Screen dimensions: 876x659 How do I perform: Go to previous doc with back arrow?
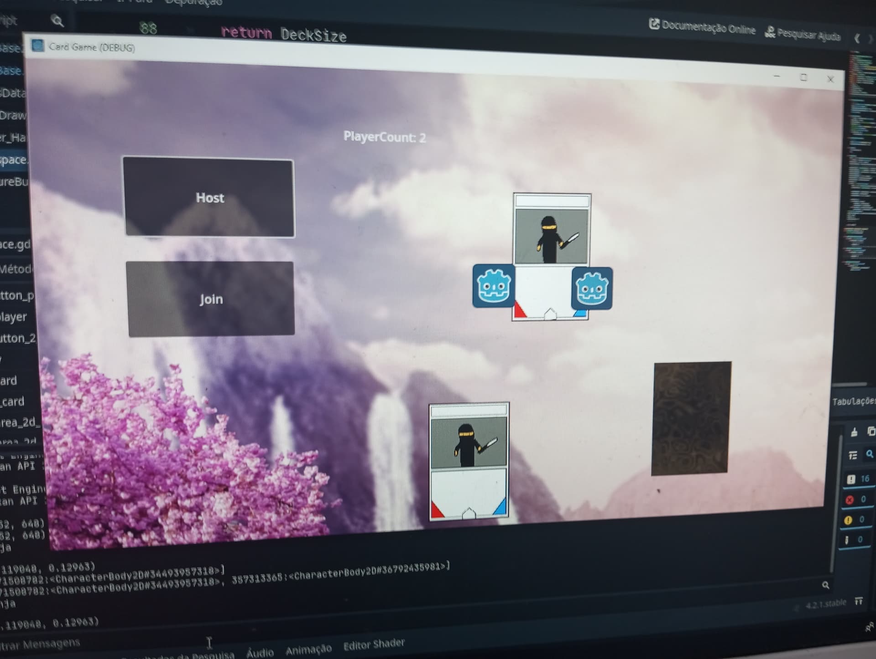click(x=856, y=39)
